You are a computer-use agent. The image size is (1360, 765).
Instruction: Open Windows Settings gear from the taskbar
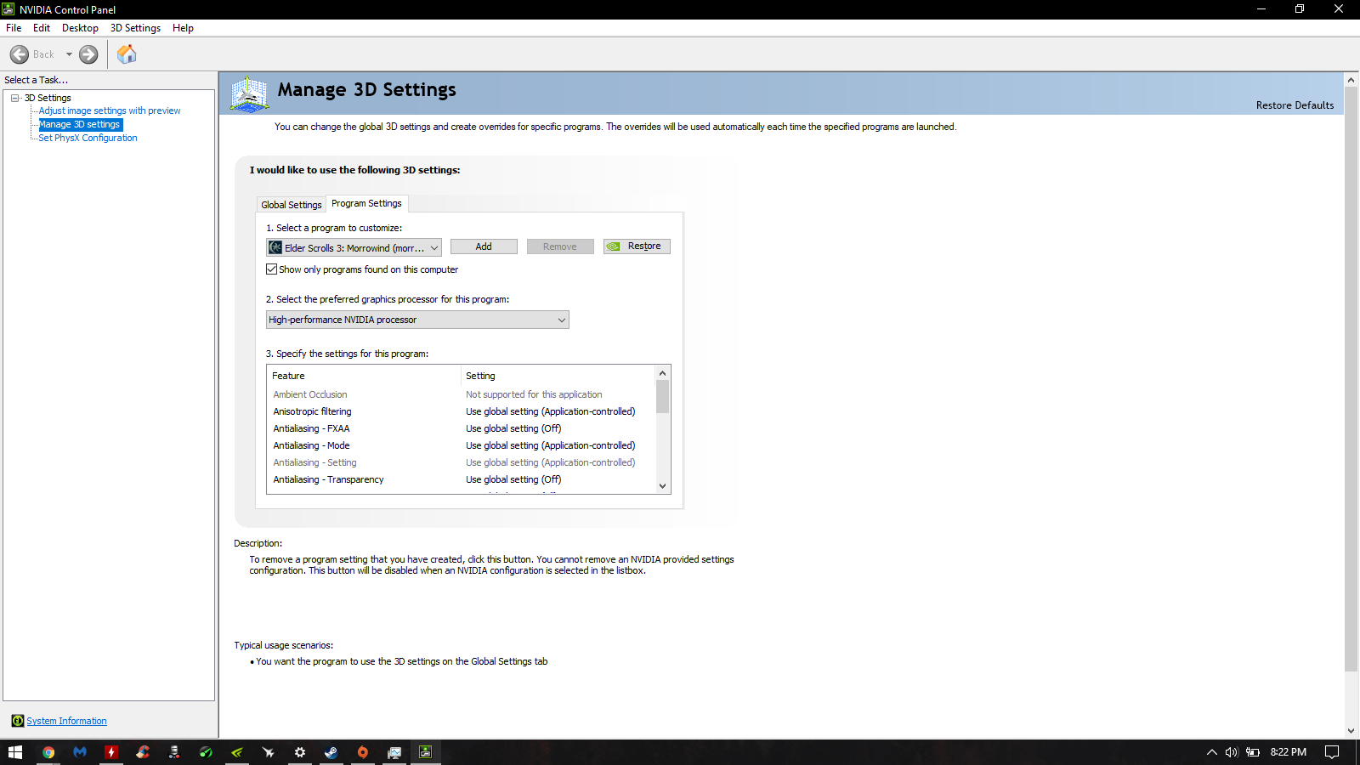[x=300, y=752]
